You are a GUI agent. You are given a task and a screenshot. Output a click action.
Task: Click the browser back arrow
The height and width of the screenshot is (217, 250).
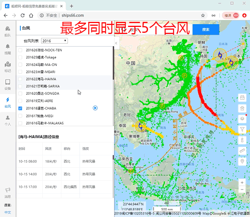tap(5, 16)
